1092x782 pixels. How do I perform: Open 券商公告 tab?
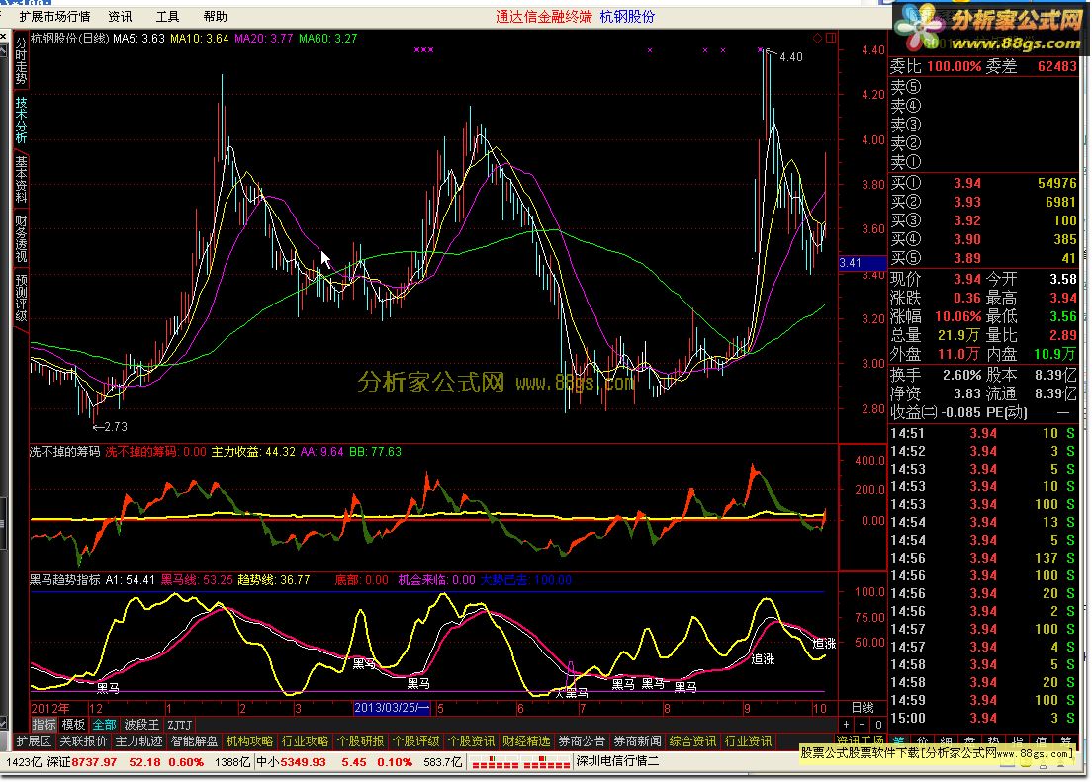click(583, 741)
